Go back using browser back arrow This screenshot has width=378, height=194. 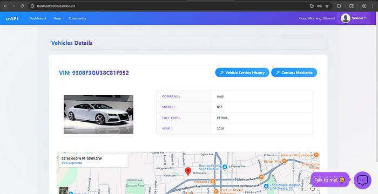tap(5, 6)
